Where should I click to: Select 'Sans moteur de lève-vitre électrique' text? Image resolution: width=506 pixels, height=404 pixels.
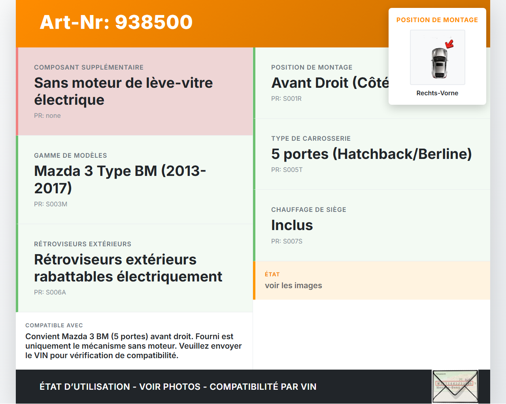coord(123,91)
